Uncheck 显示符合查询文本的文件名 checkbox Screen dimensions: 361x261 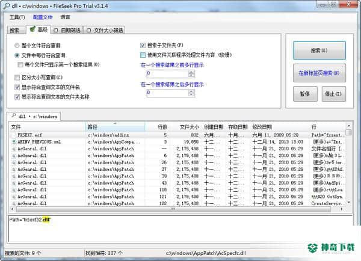pyautogui.click(x=17, y=87)
